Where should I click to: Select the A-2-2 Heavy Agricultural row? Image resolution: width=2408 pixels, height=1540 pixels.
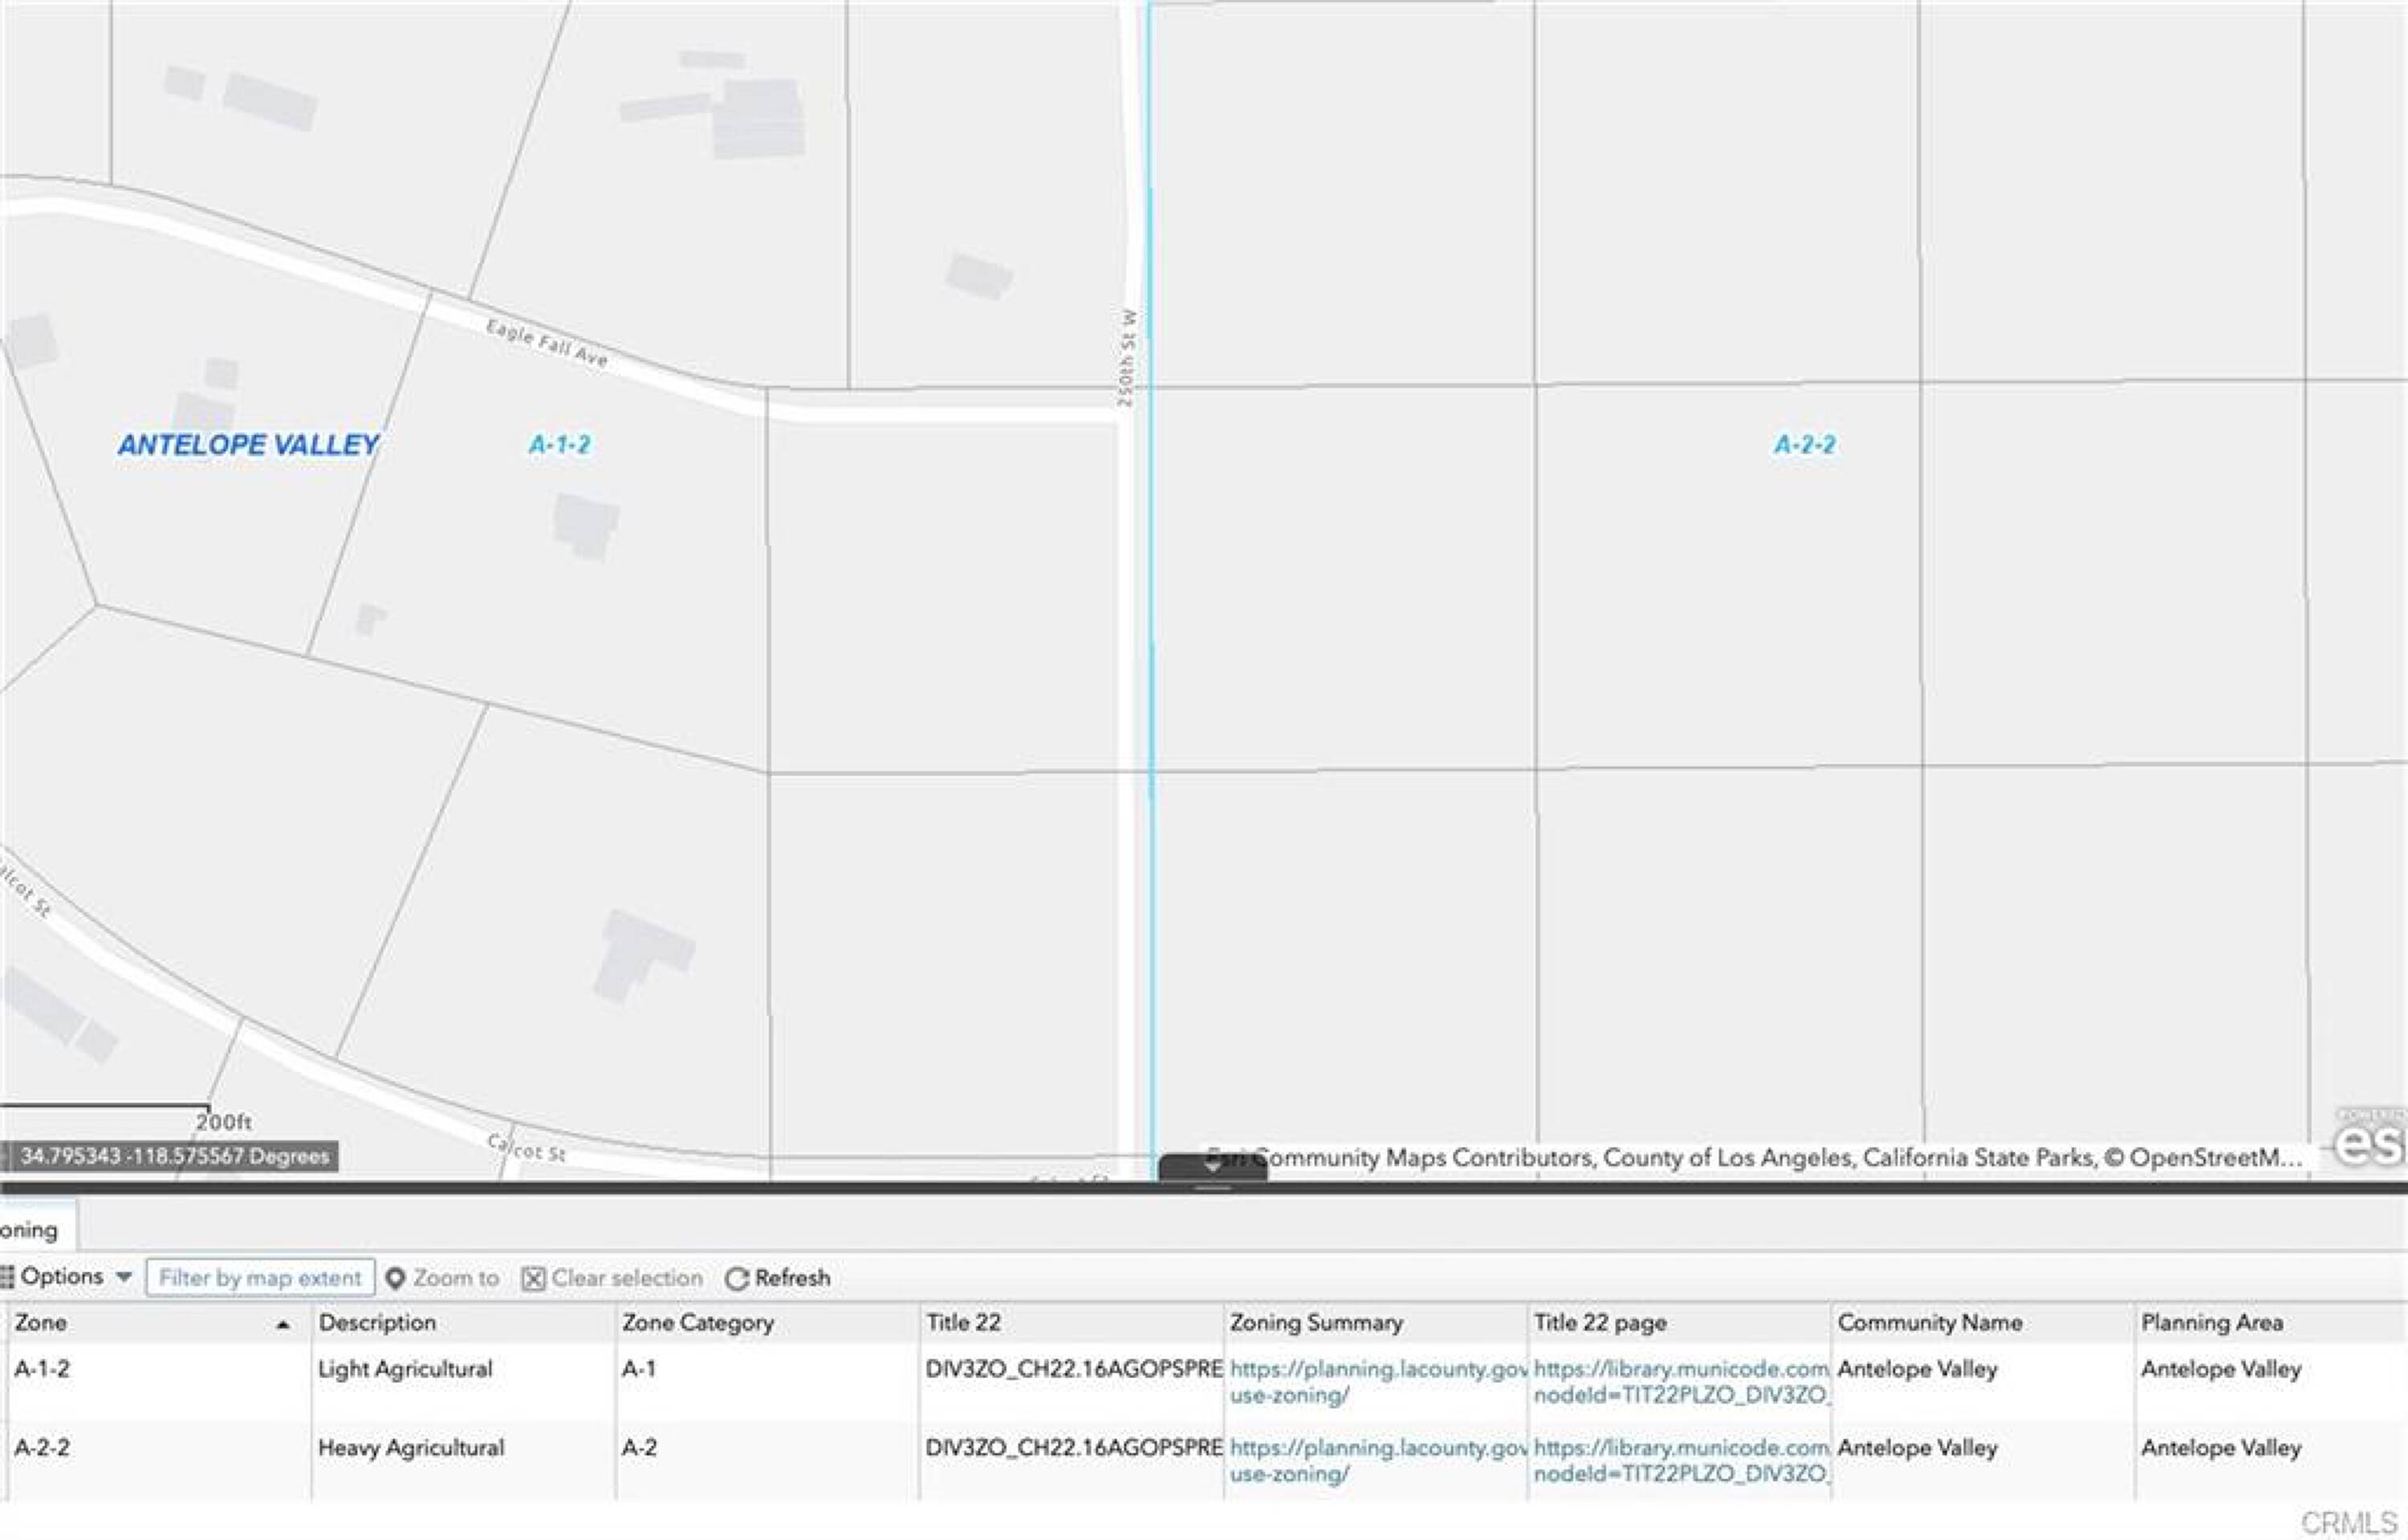(410, 1448)
